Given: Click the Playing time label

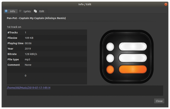Looking at the screenshot, I should tap(16, 43).
